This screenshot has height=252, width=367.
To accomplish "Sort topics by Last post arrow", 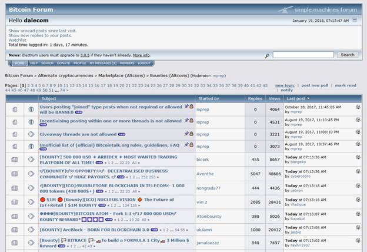I will [308, 98].
